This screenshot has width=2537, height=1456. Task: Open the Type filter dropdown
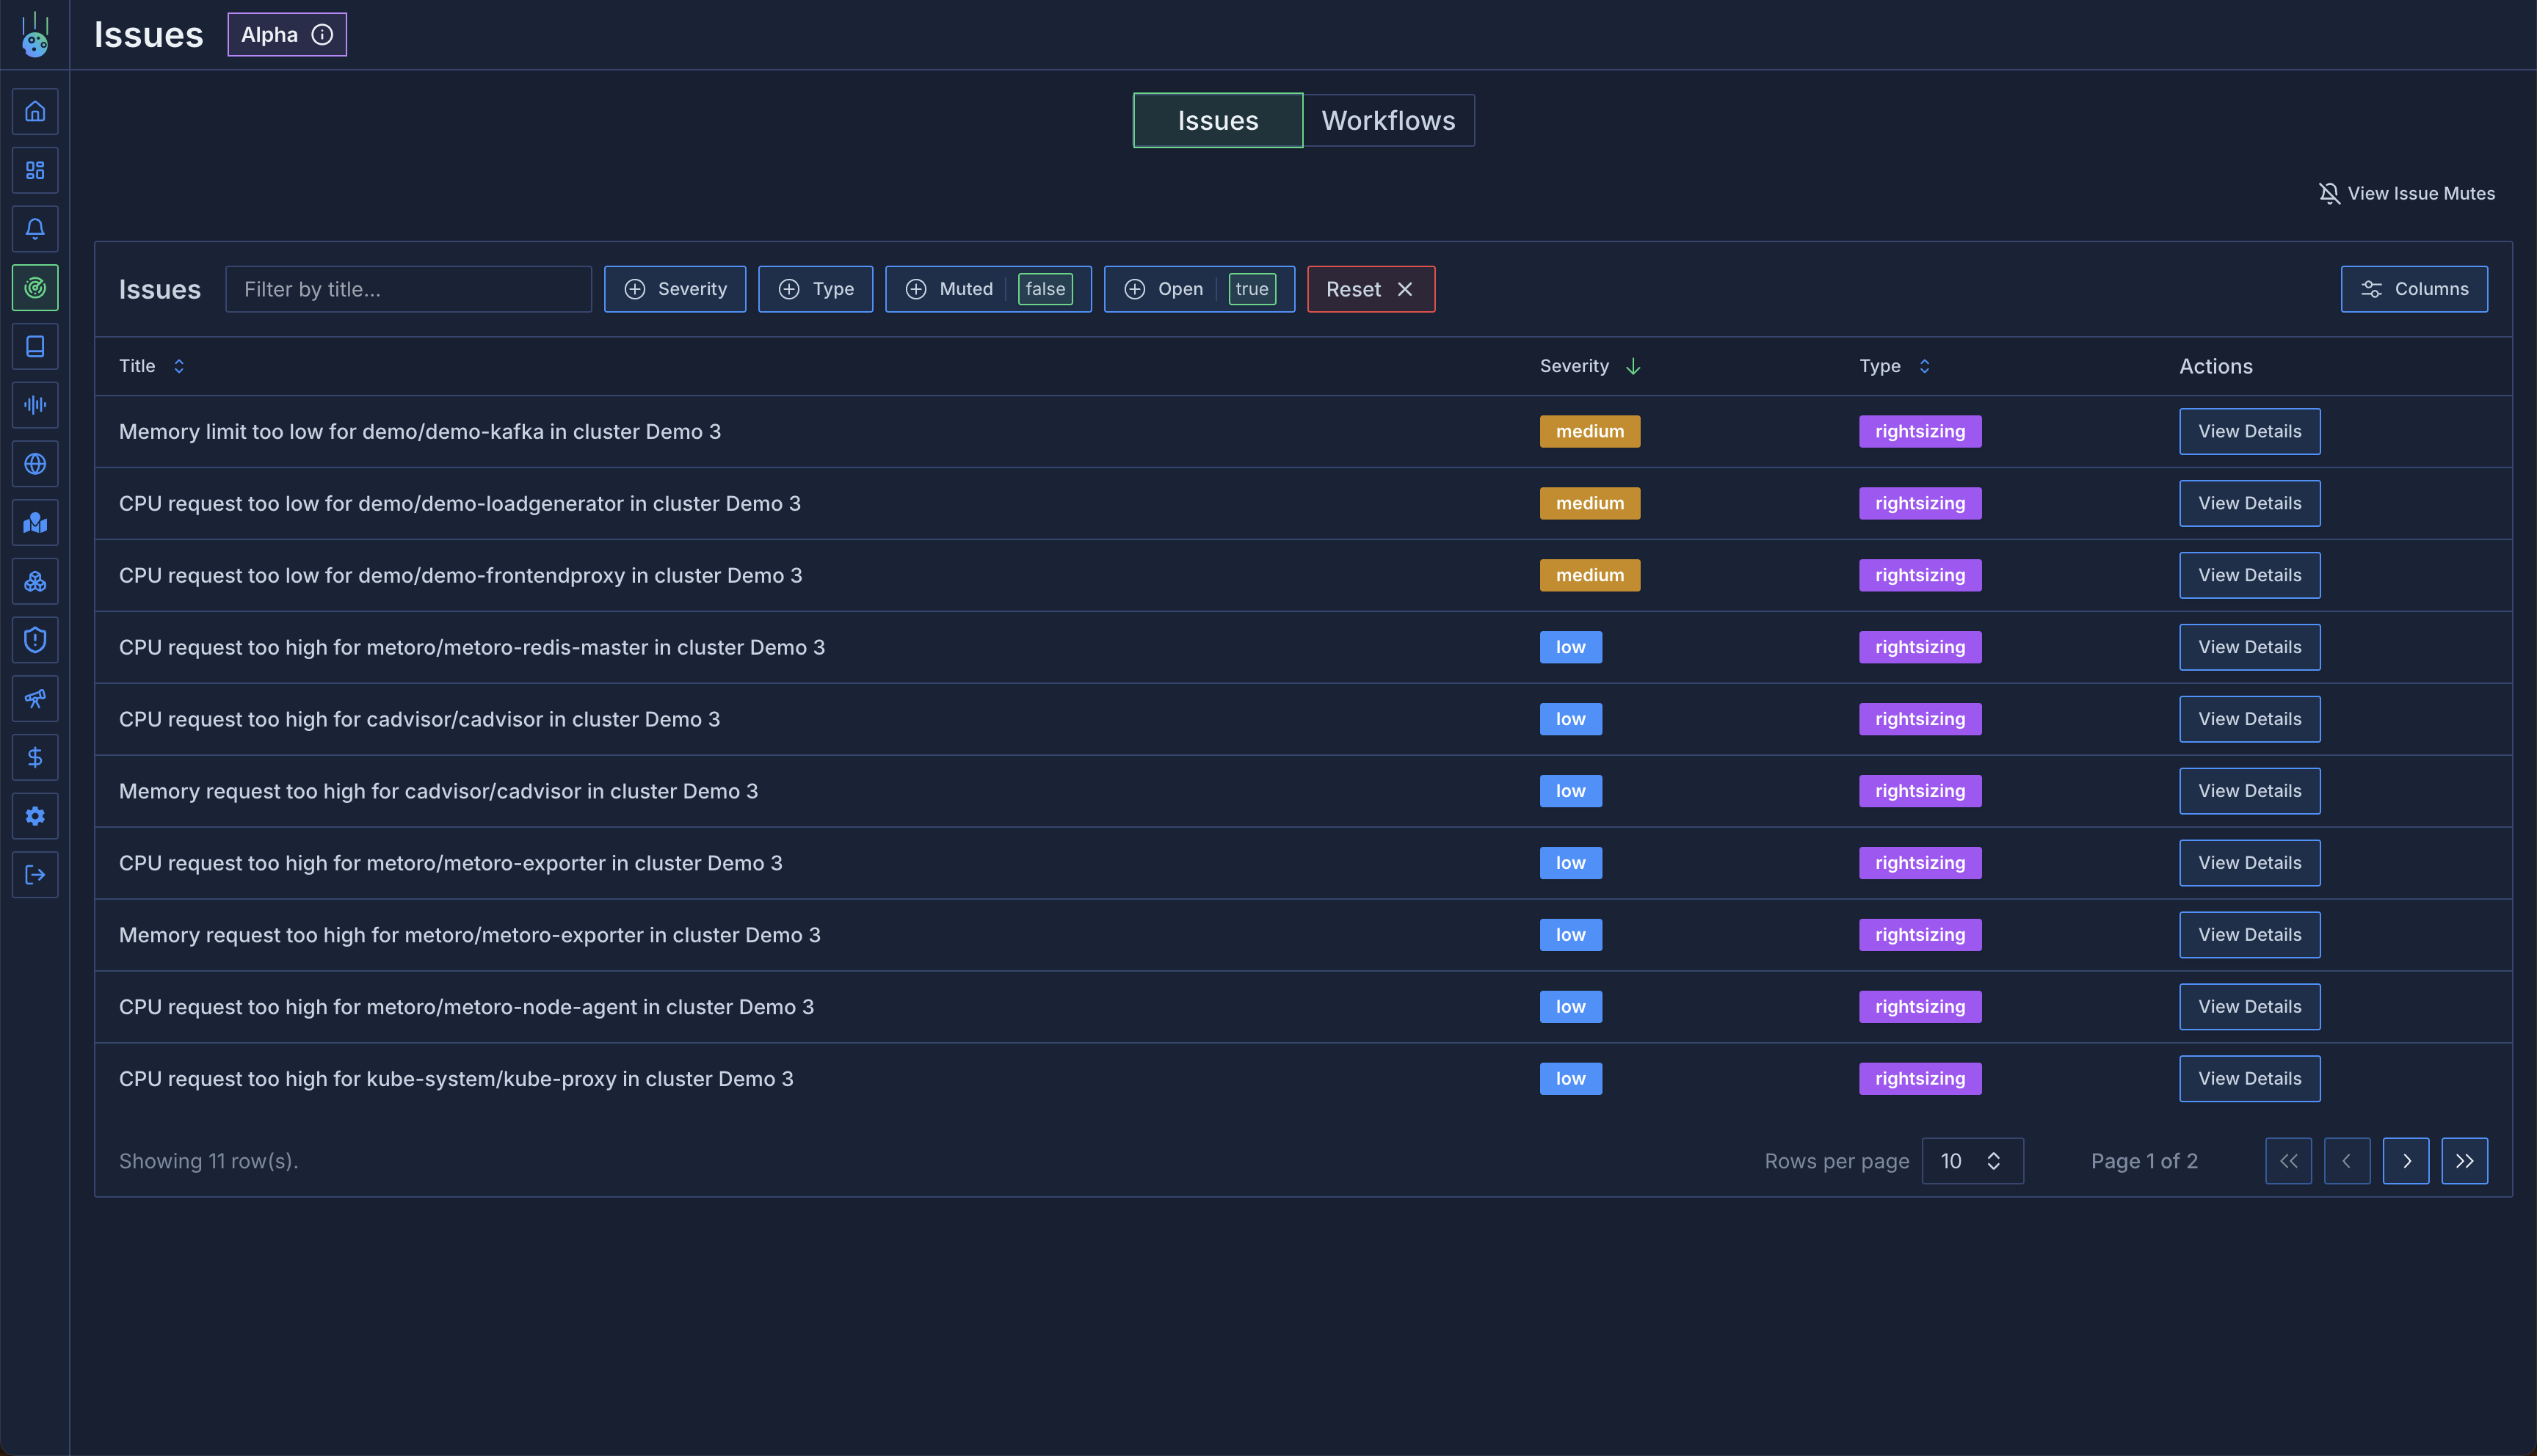815,289
